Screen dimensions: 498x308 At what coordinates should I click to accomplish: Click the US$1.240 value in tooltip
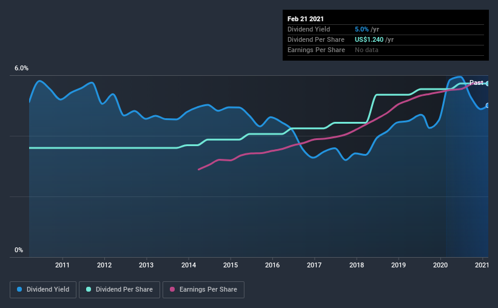point(369,39)
